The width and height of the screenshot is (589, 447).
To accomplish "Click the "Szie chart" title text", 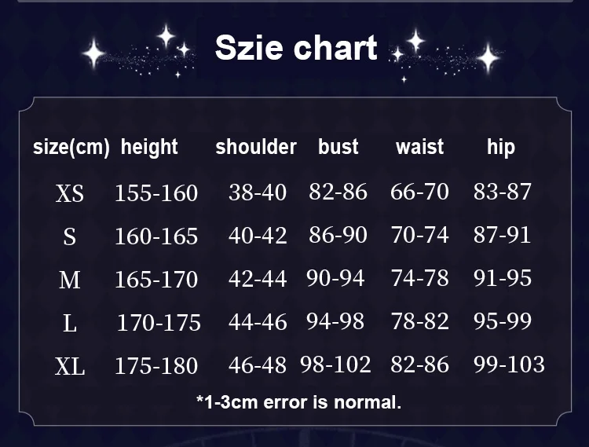I will pos(296,48).
